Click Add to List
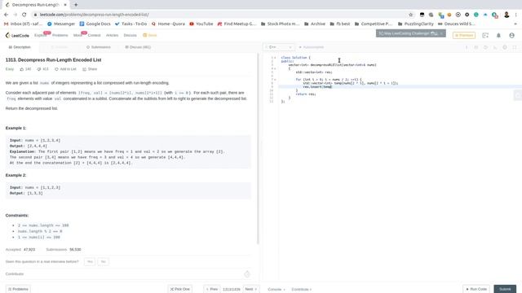Viewport: 522px width, 293px height. (x=65, y=69)
